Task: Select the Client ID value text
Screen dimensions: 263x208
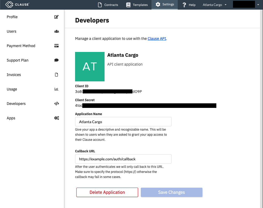Action: click(108, 92)
